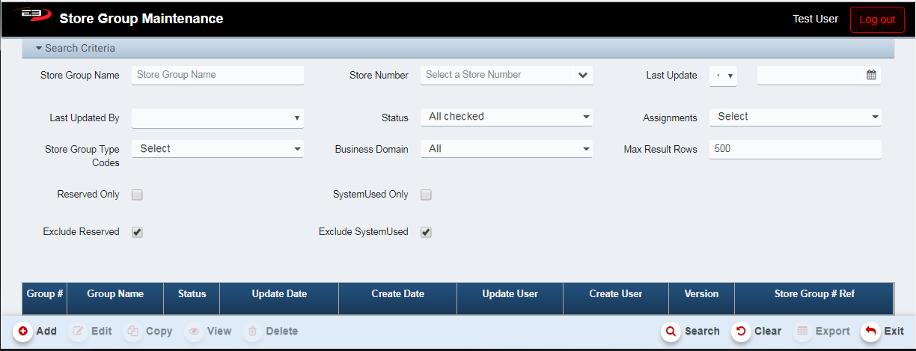Sort by Update Date column header
916x351 pixels.
point(279,294)
